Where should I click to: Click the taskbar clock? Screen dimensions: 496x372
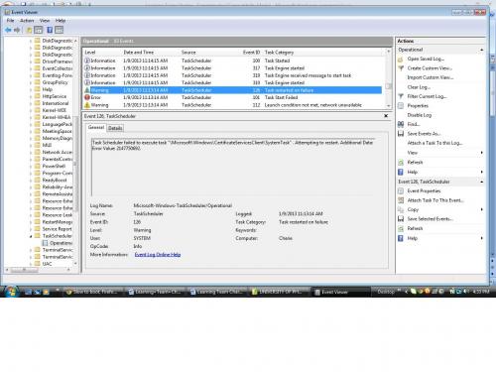pyautogui.click(x=481, y=292)
